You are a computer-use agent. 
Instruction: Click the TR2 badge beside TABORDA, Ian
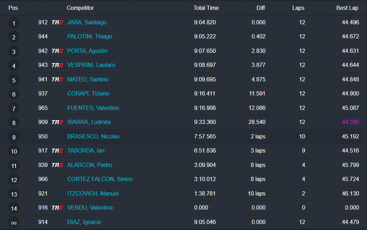[57, 151]
